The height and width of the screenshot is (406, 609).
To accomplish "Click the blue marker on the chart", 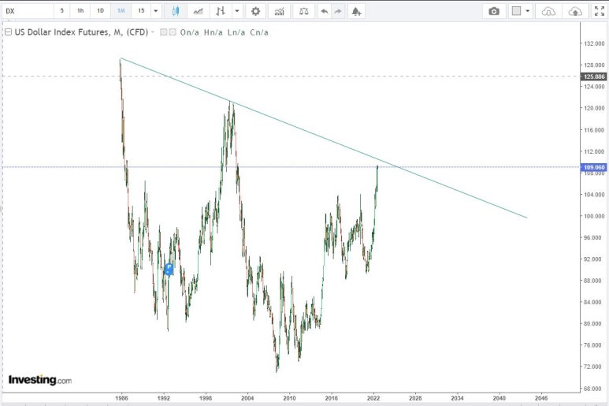I will (169, 269).
